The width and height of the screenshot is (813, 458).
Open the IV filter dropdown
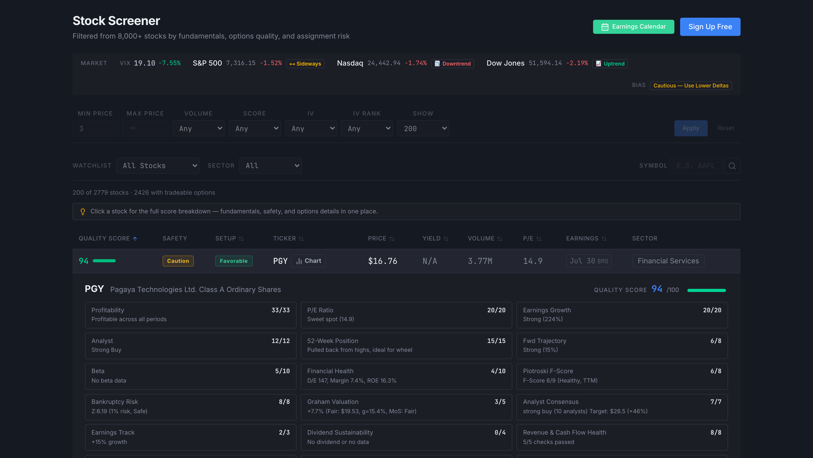click(x=311, y=128)
